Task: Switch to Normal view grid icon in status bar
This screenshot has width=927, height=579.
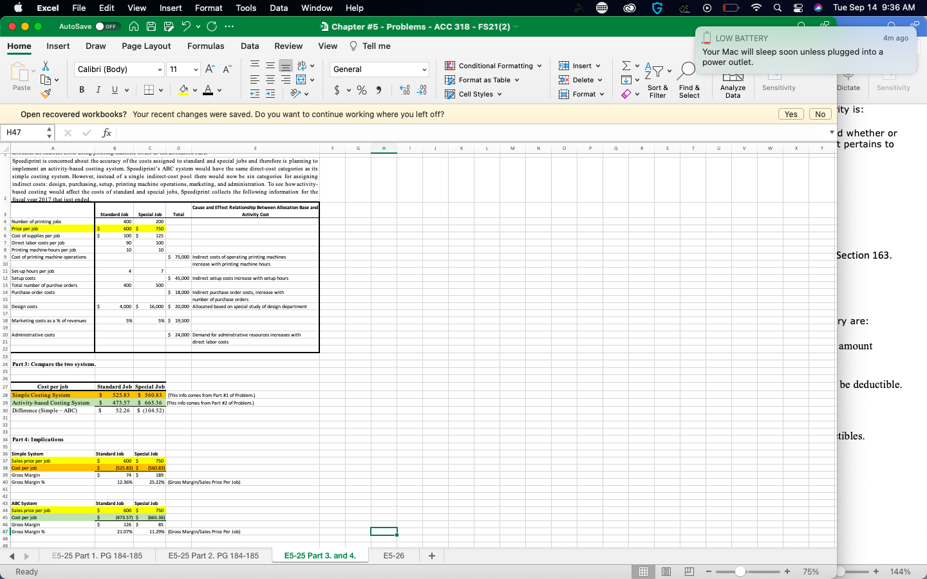Action: pos(643,571)
